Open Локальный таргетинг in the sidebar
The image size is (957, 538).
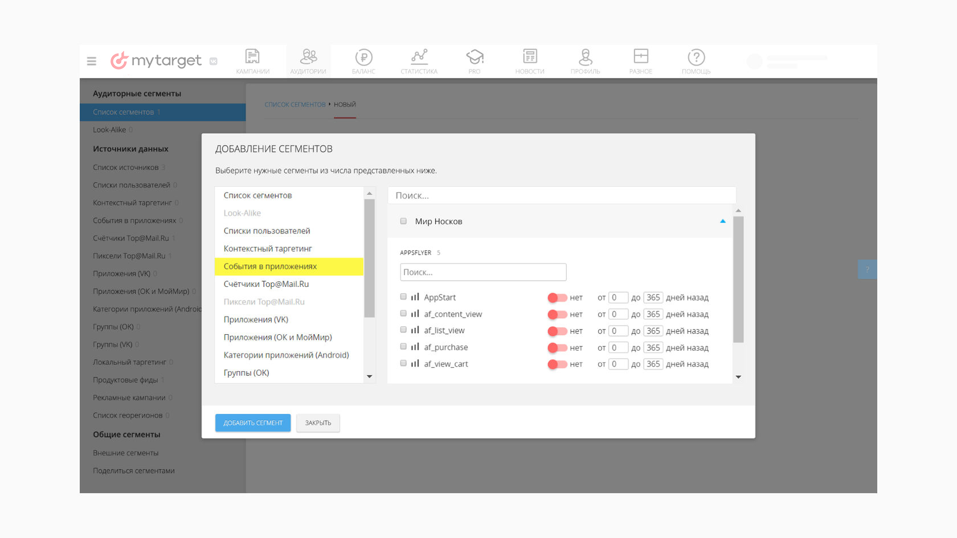(x=129, y=362)
